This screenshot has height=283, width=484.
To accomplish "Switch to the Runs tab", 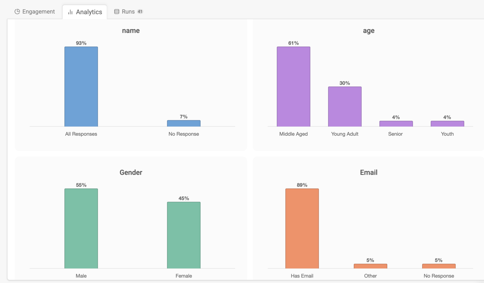I will point(128,11).
